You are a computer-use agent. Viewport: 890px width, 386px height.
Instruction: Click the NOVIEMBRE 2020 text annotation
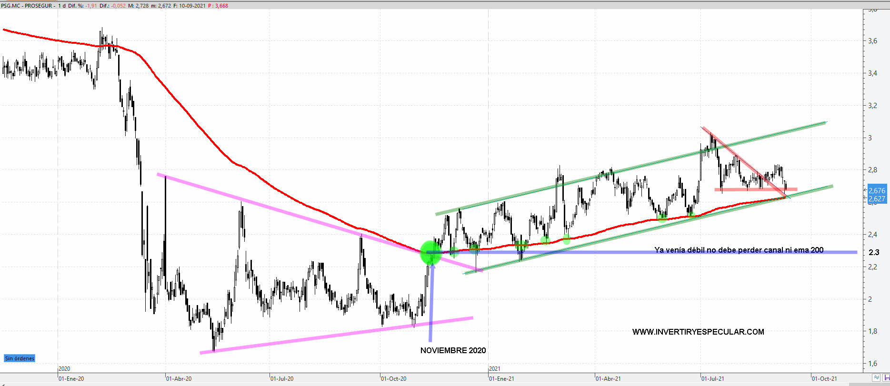point(453,350)
